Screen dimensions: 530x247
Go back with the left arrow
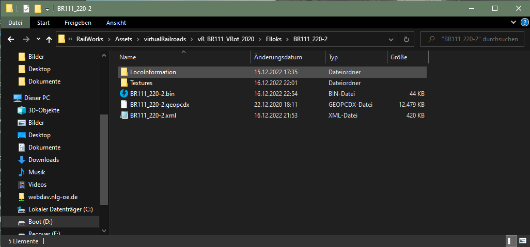point(11,39)
